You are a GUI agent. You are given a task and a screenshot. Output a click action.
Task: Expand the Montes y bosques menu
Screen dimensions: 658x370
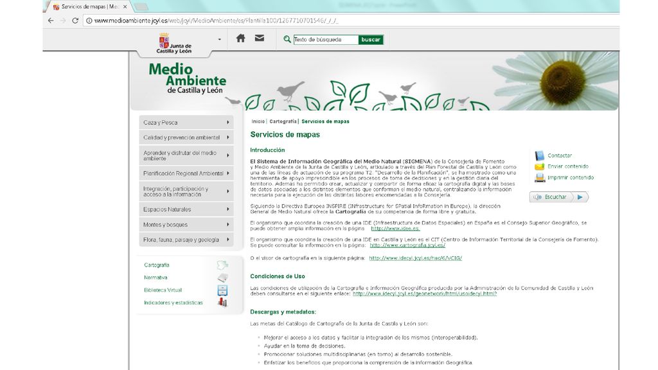[x=186, y=224]
